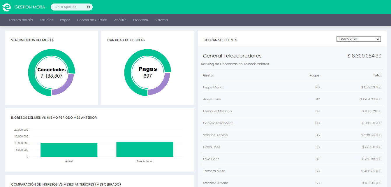
Task: Click the search magnifier icon
Action: click(89, 7)
